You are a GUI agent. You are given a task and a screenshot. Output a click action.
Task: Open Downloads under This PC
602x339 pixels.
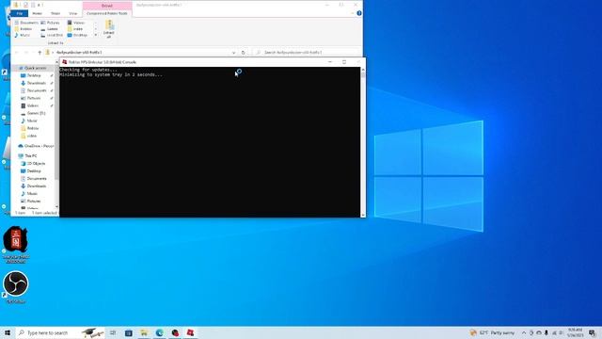[37, 186]
